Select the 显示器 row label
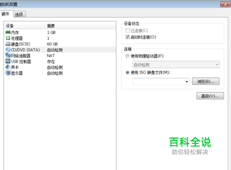This screenshot has width=231, height=170. (17, 73)
